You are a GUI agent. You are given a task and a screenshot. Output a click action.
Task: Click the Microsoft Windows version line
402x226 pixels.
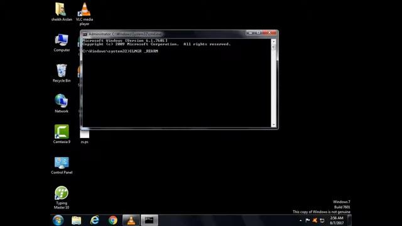[125, 40]
